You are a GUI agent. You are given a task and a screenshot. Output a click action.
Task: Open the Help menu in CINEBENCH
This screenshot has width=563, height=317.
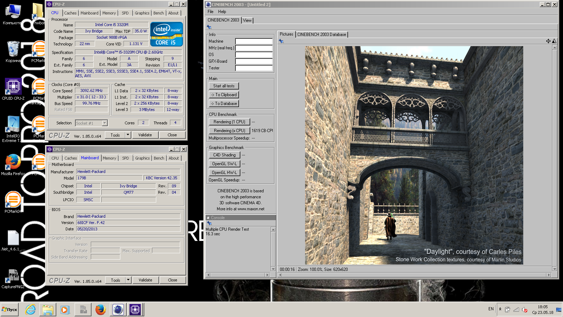pyautogui.click(x=222, y=12)
